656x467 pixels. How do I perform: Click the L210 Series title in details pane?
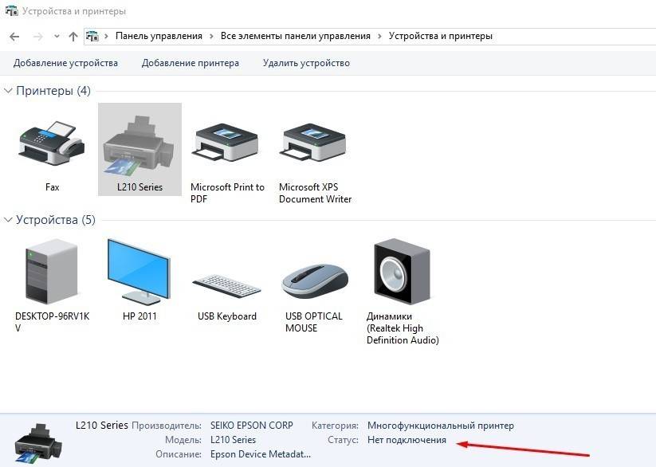tap(102, 425)
